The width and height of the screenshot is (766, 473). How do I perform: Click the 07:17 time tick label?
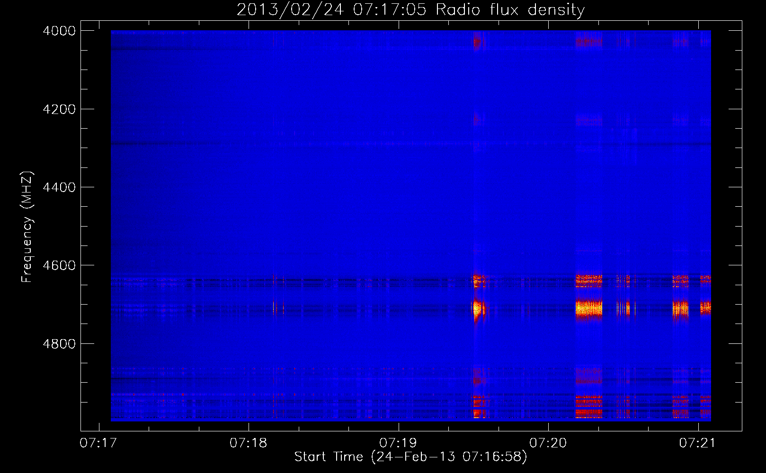[x=98, y=443]
